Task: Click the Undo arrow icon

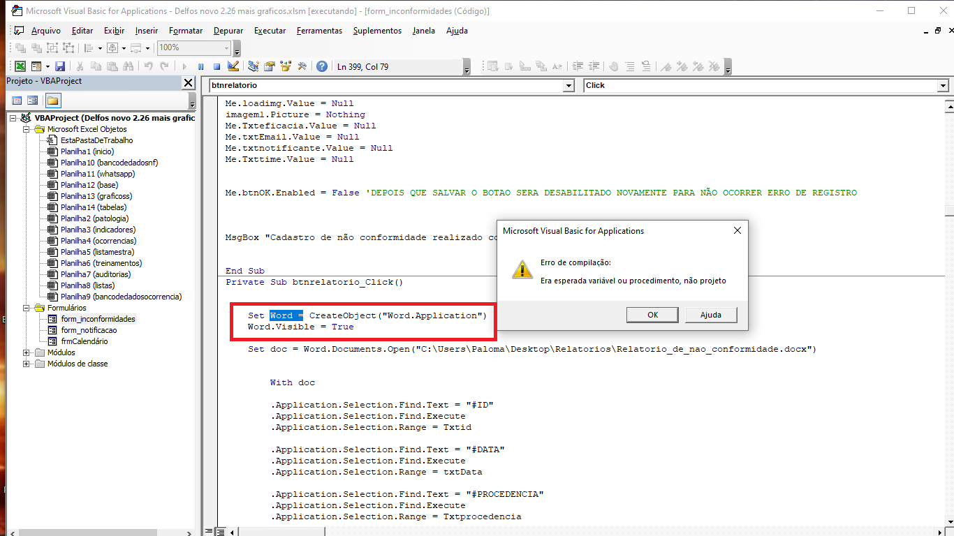Action: click(x=149, y=66)
